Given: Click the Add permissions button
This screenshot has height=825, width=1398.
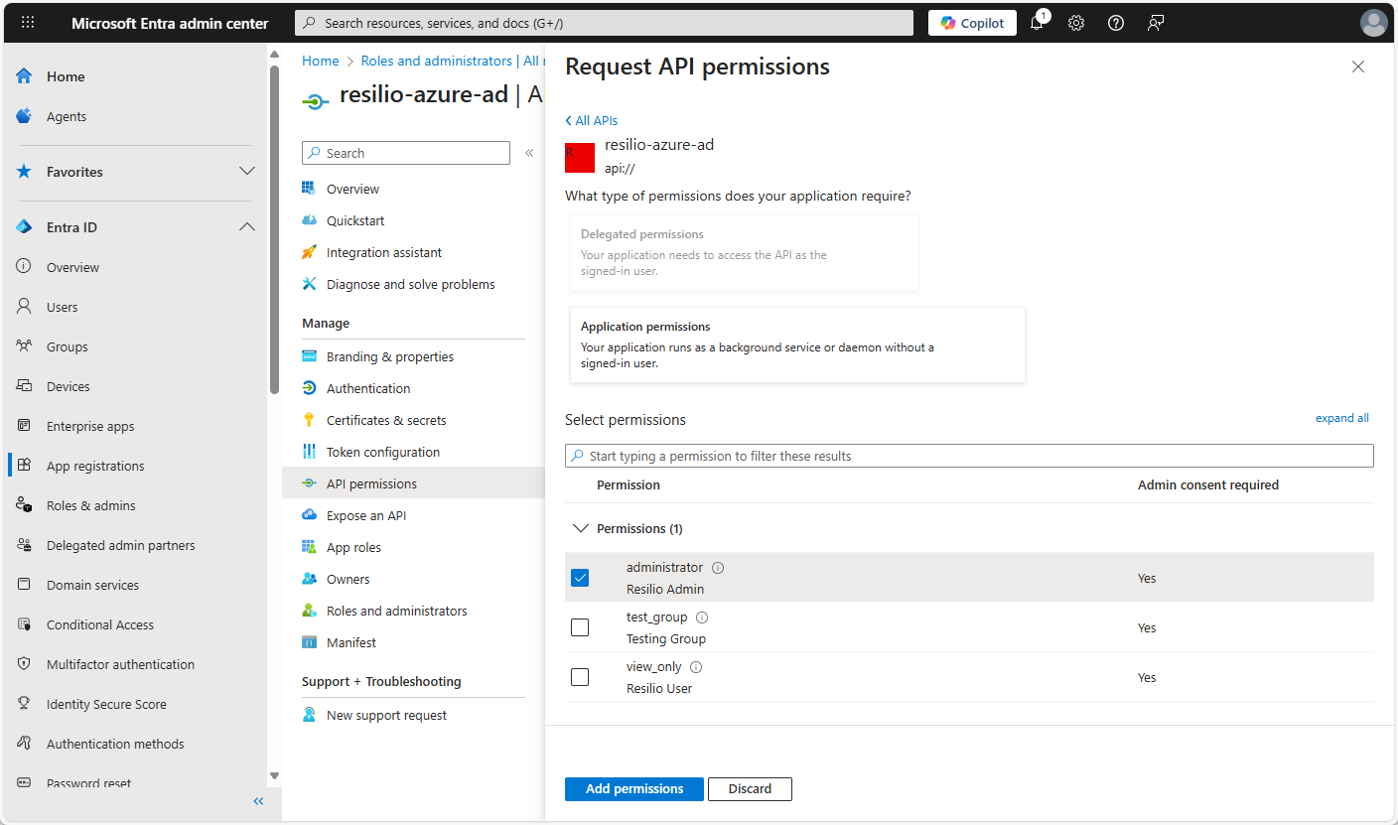Looking at the screenshot, I should pos(633,788).
